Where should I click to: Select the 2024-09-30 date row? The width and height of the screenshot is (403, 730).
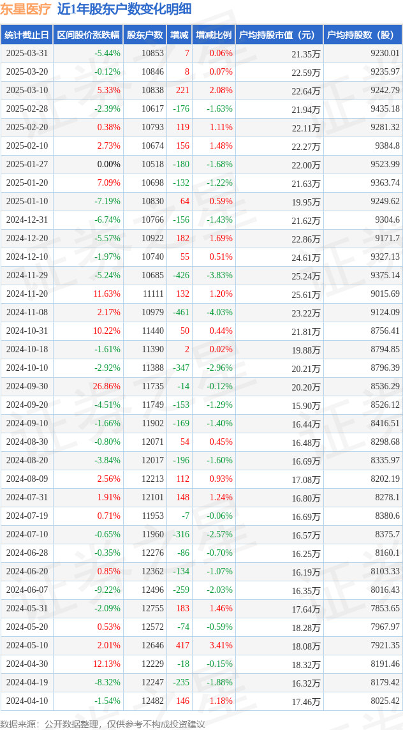(201, 387)
